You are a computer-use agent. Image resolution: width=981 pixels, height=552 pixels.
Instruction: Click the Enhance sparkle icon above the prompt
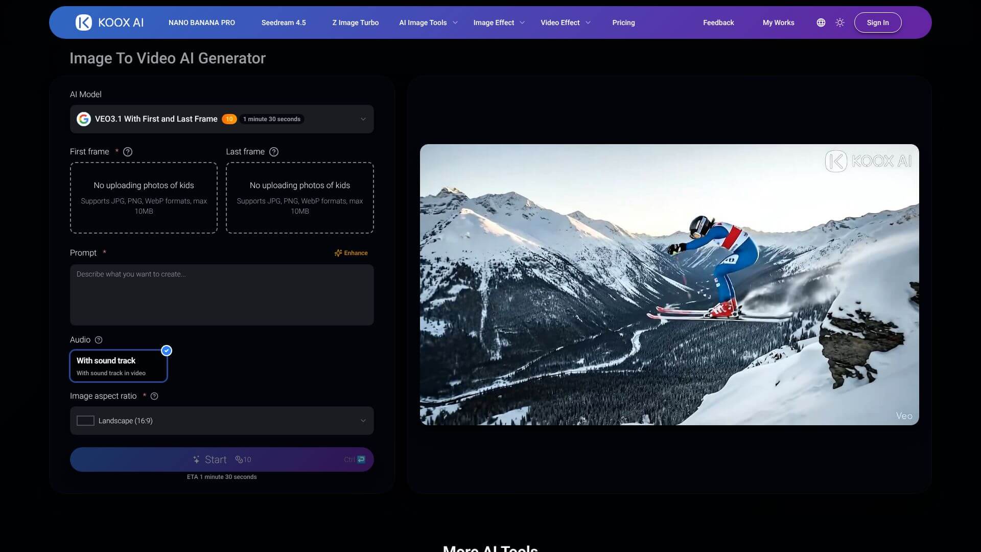pyautogui.click(x=338, y=252)
